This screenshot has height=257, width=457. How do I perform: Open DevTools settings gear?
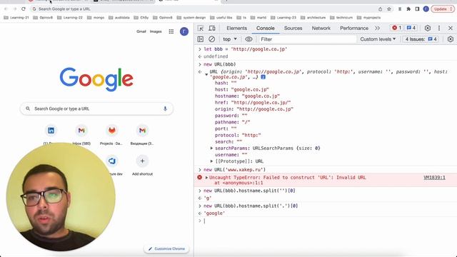click(427, 28)
